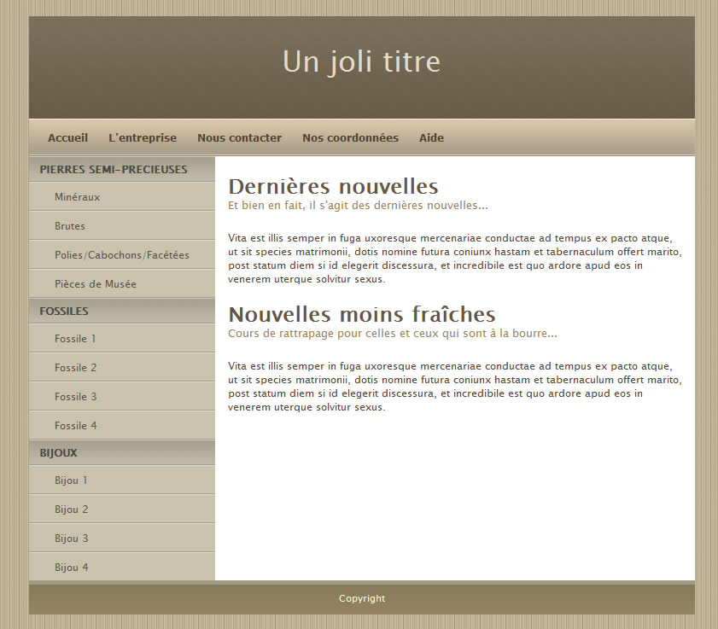
Task: Select the Bijoux category header
Action: (x=122, y=453)
